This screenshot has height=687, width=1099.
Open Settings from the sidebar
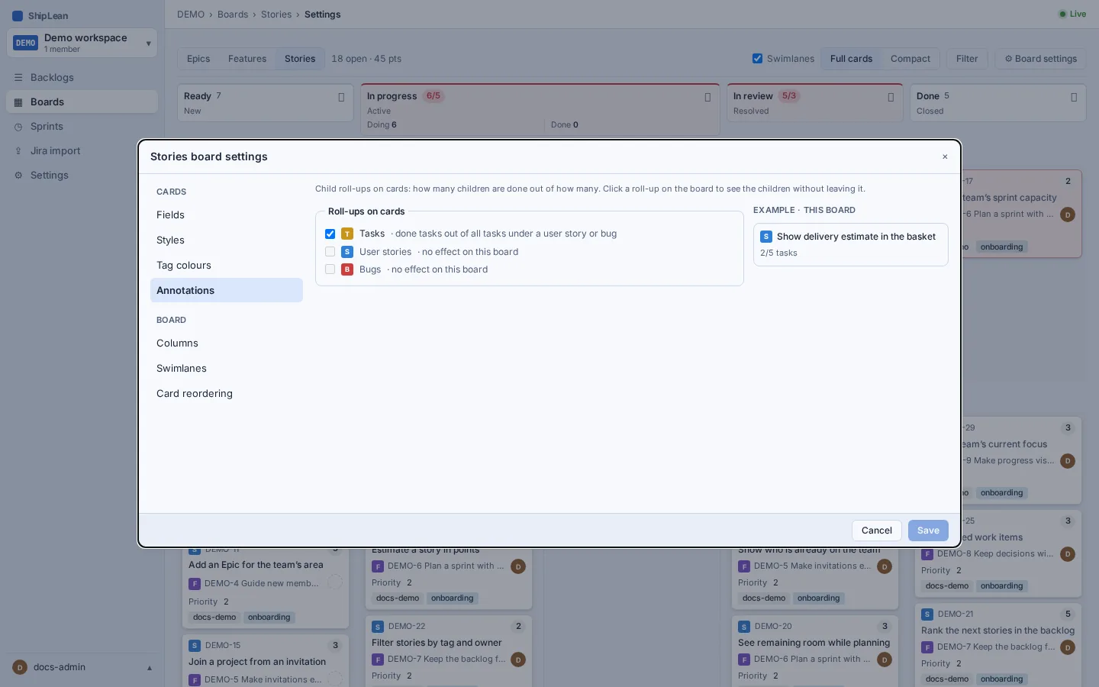82,176
